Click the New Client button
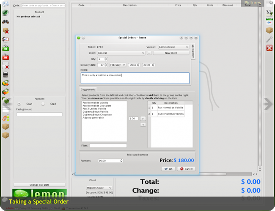This screenshot has width=275, height=211. pyautogui.click(x=171, y=53)
